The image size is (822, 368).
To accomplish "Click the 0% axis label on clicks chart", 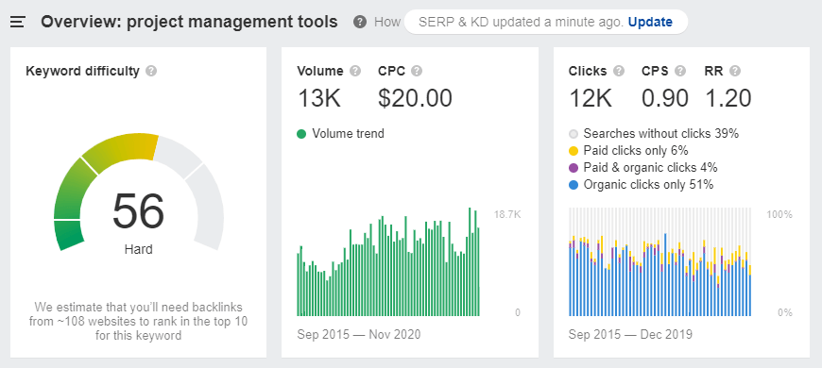I will [785, 313].
